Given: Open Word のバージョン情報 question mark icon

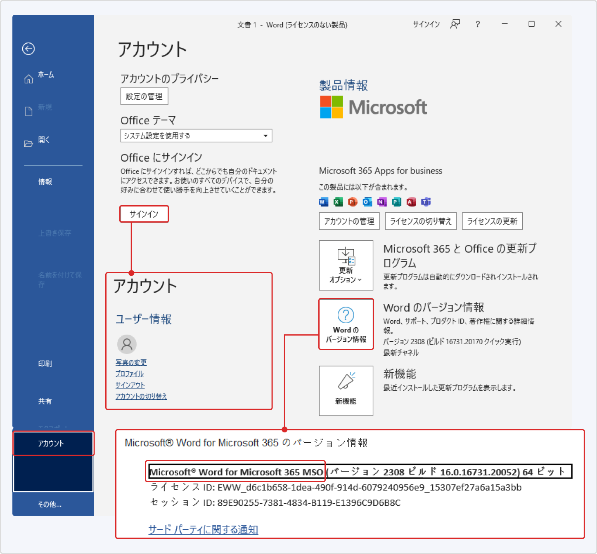Looking at the screenshot, I should (x=346, y=316).
